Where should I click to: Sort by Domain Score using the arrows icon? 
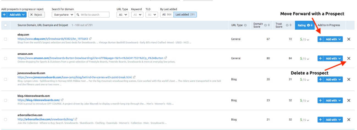point(268,25)
